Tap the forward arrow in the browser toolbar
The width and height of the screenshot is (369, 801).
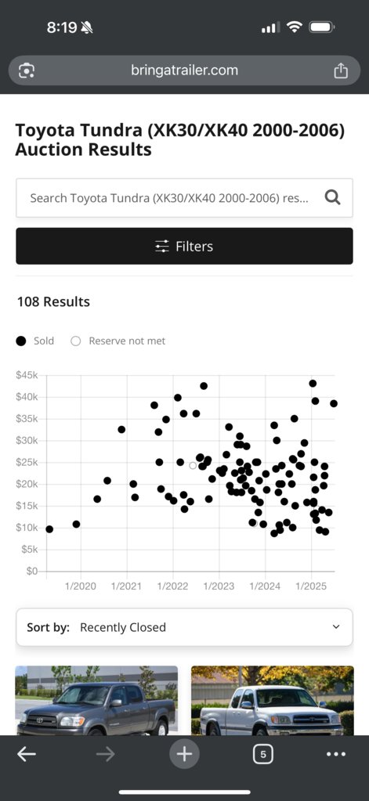pos(106,754)
